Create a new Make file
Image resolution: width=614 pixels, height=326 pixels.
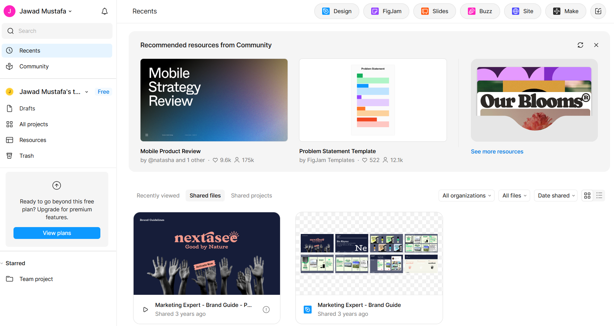pyautogui.click(x=566, y=11)
